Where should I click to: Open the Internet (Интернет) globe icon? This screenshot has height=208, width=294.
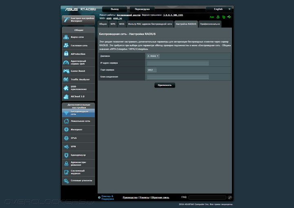(66, 130)
